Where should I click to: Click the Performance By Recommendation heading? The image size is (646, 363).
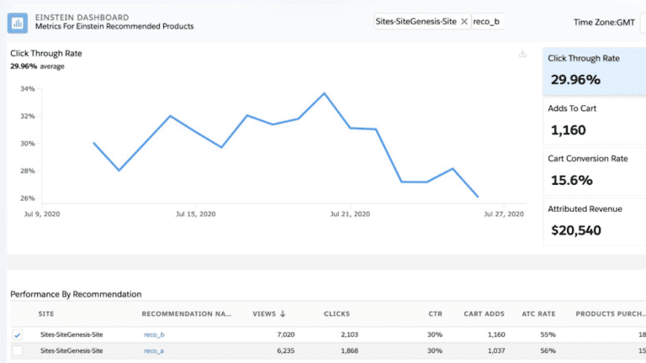pyautogui.click(x=76, y=294)
